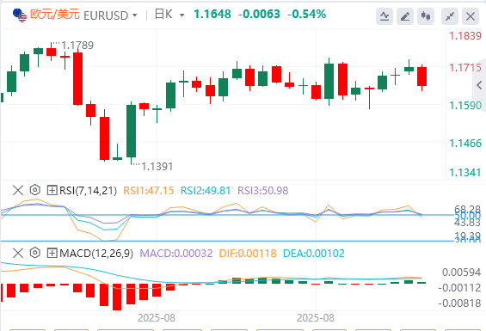Click the EUR/USD flag icon
486x331 pixels.
point(20,15)
